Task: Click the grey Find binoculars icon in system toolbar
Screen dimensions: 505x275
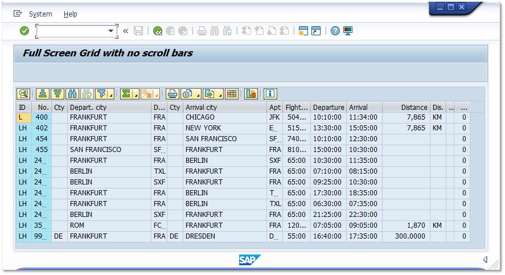Action: tap(215, 31)
